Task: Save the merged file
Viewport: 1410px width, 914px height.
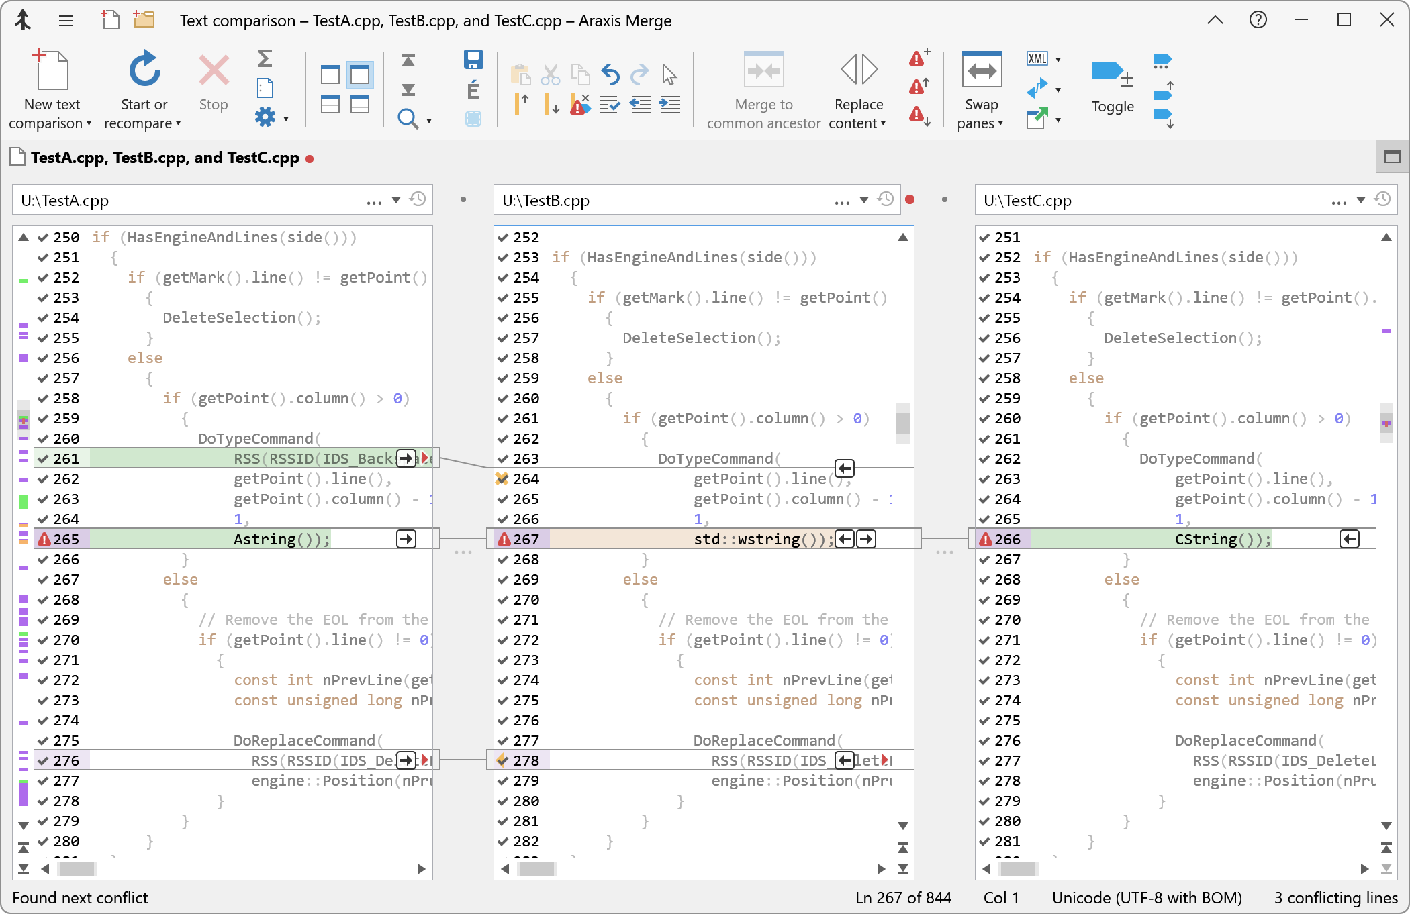Action: pyautogui.click(x=473, y=60)
